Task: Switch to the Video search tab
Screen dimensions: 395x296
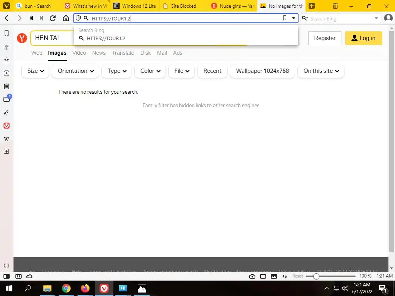Action: [x=79, y=53]
